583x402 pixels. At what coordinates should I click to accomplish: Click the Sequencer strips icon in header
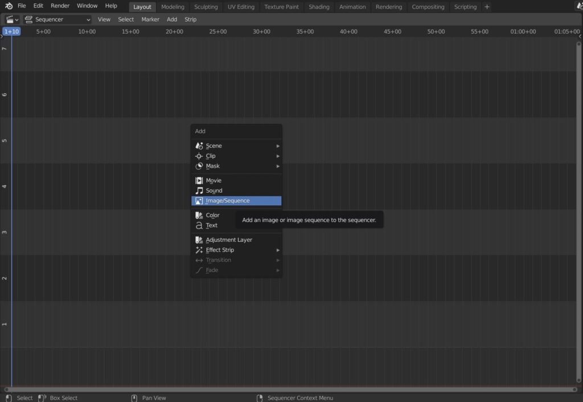pos(28,19)
